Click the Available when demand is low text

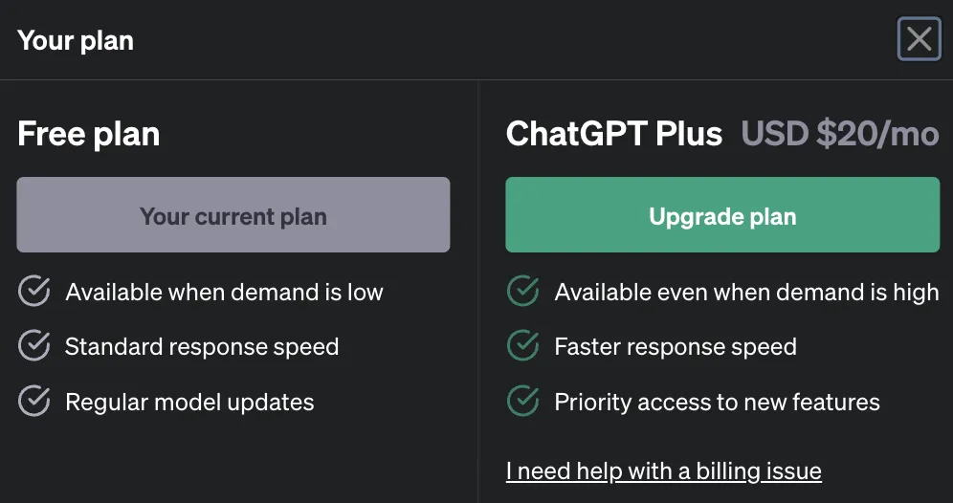tap(224, 293)
